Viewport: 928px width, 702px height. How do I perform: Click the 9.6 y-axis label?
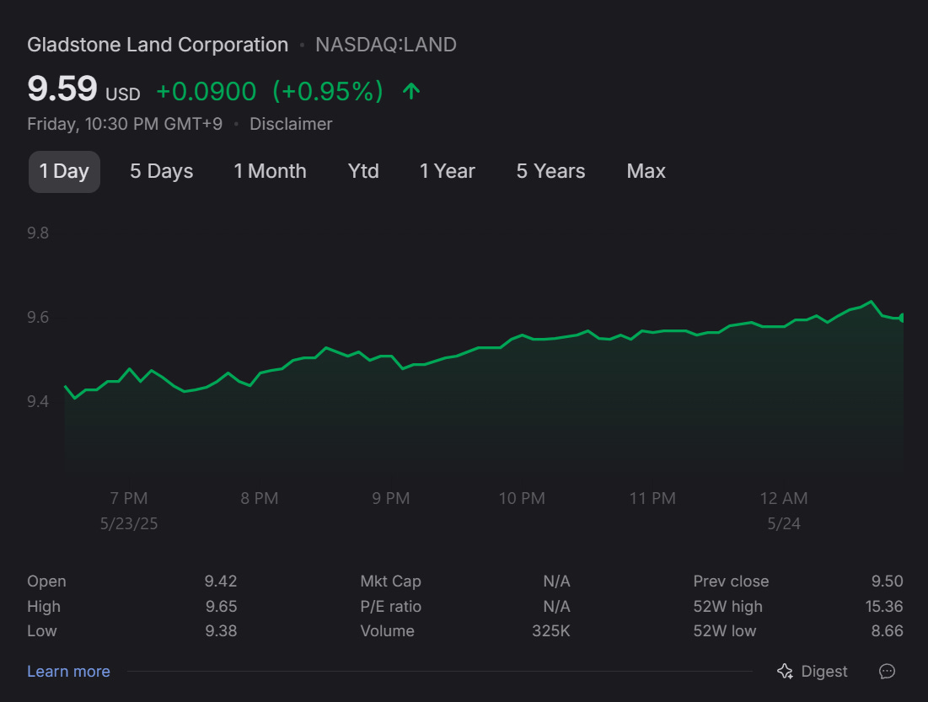[38, 317]
